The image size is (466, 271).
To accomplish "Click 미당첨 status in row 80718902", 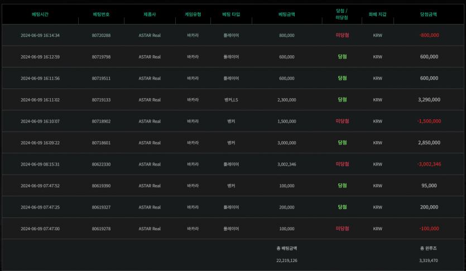I will (x=342, y=121).
